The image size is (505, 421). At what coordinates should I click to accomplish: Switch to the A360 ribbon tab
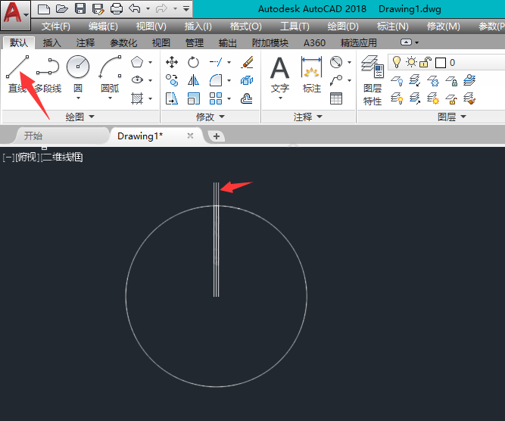[314, 42]
